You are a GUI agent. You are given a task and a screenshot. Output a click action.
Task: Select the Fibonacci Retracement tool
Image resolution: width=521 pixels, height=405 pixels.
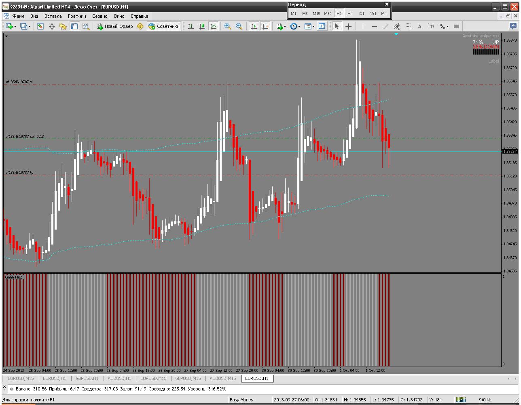tap(408, 26)
